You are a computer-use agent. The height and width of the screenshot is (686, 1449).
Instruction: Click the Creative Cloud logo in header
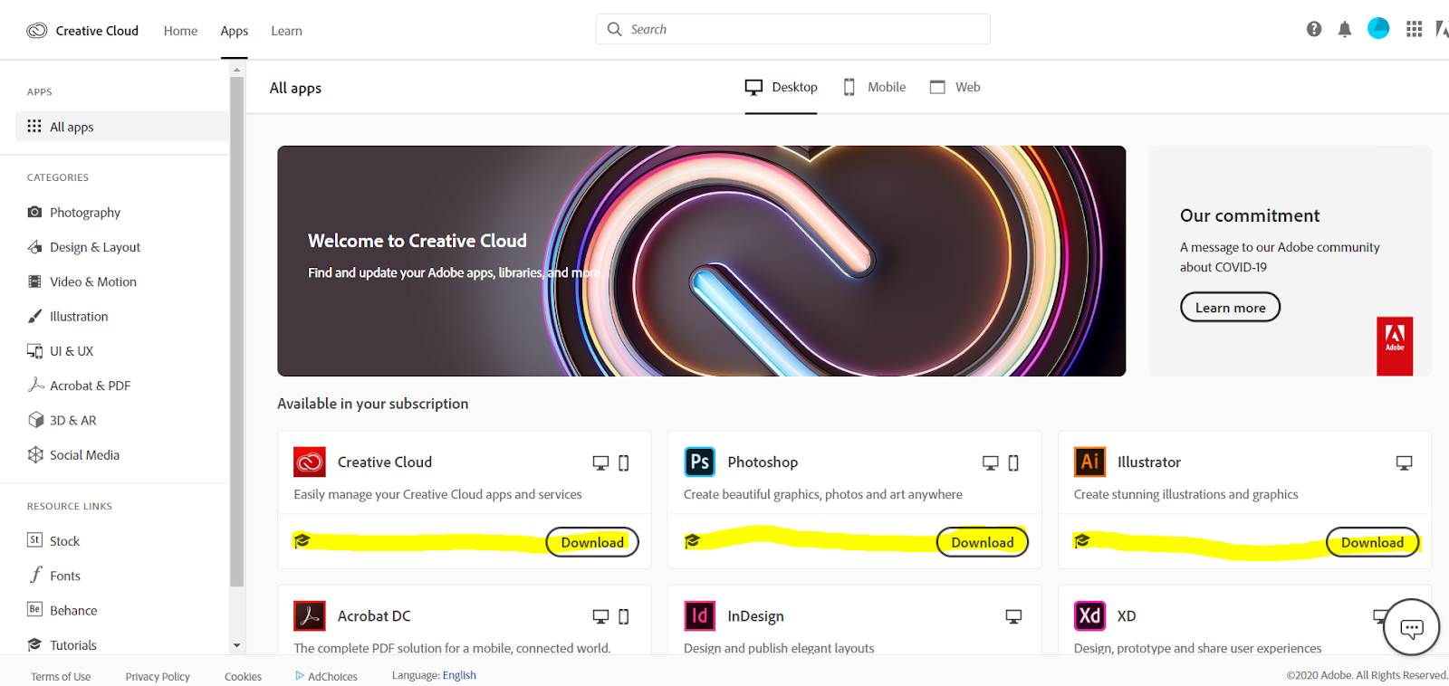click(36, 31)
